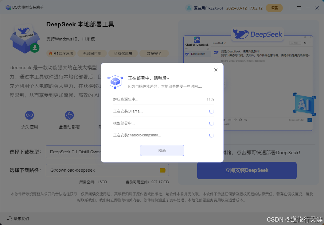Click the folder icon in preview chat toolbar
This screenshot has height=225, width=324.
click(x=230, y=120)
